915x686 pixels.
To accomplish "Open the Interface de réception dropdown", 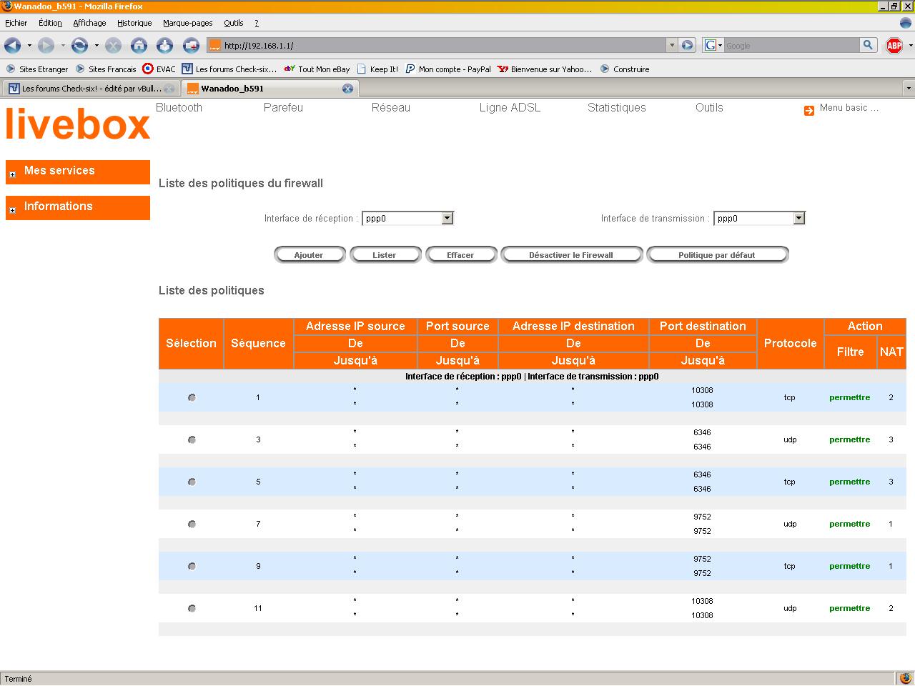I will [x=407, y=219].
